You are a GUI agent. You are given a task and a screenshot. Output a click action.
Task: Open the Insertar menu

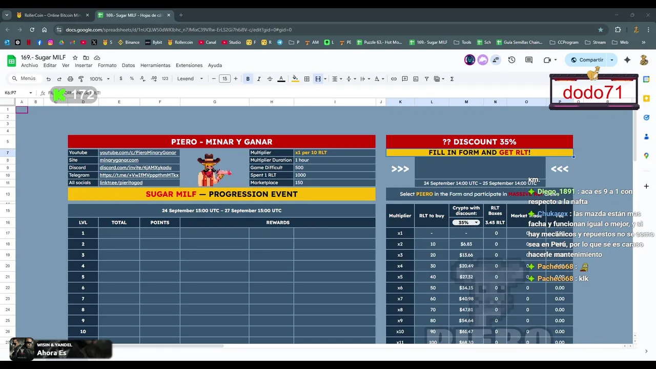[x=84, y=66]
